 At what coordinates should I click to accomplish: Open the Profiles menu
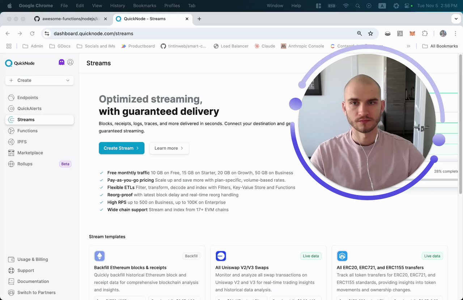click(172, 5)
